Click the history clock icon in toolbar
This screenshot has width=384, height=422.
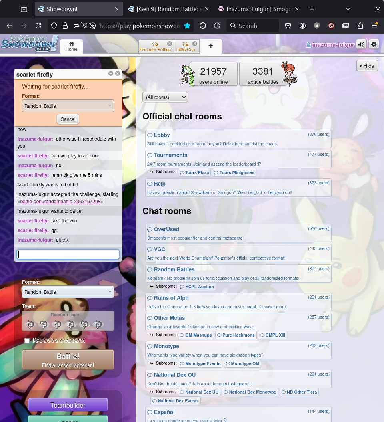point(217,26)
